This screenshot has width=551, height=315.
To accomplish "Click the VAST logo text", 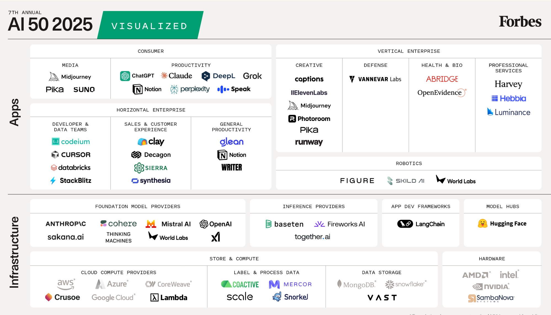I will [x=382, y=298].
